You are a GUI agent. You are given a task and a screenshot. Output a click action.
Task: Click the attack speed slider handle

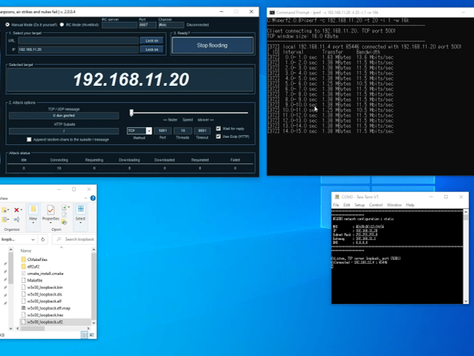tap(132, 113)
